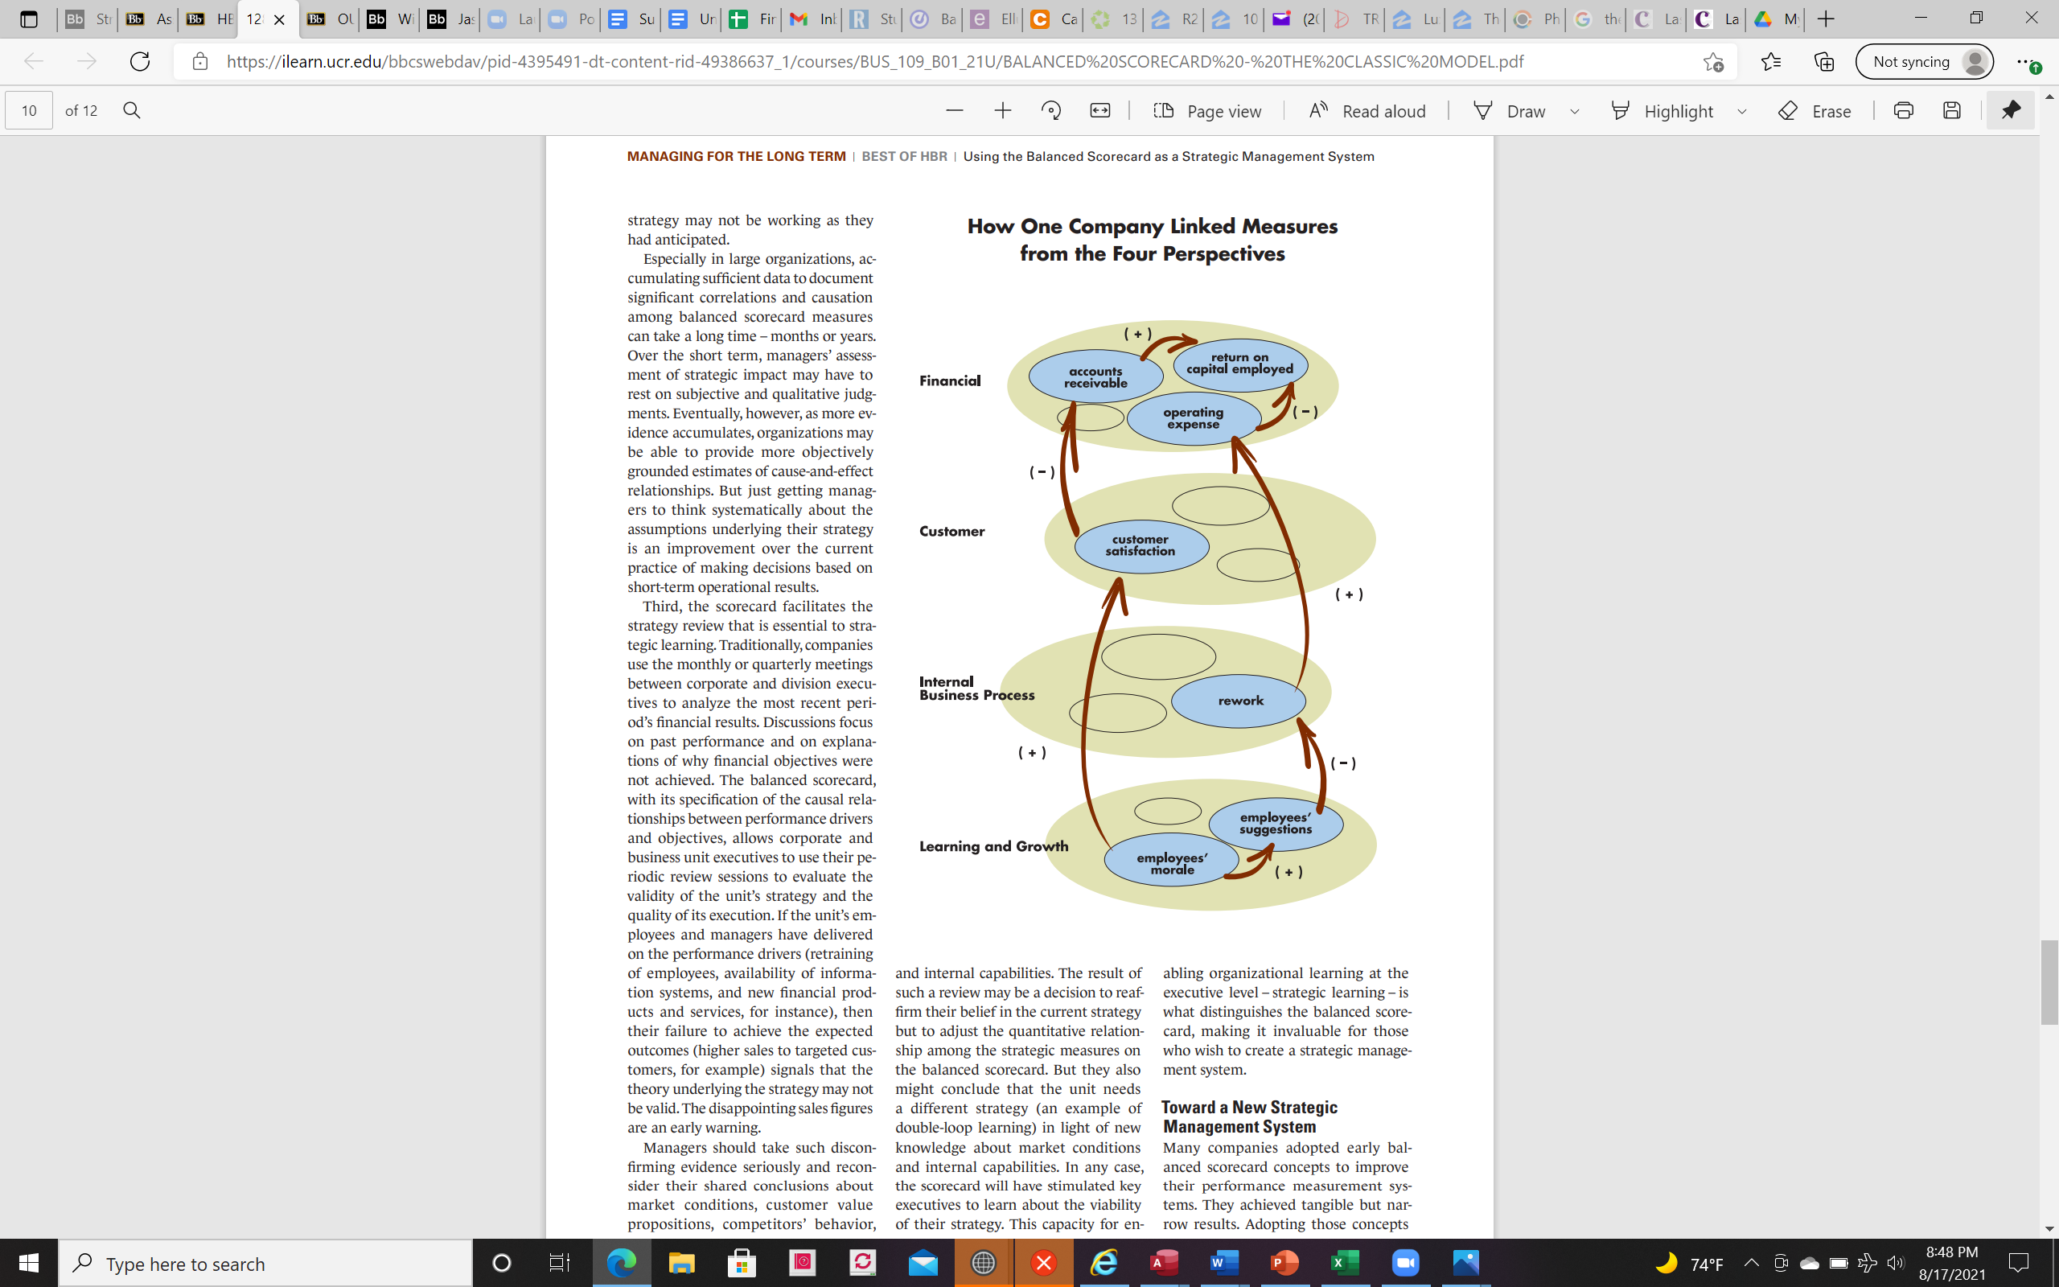Toggle the pin toolbar button
The height and width of the screenshot is (1287, 2059).
(2011, 111)
